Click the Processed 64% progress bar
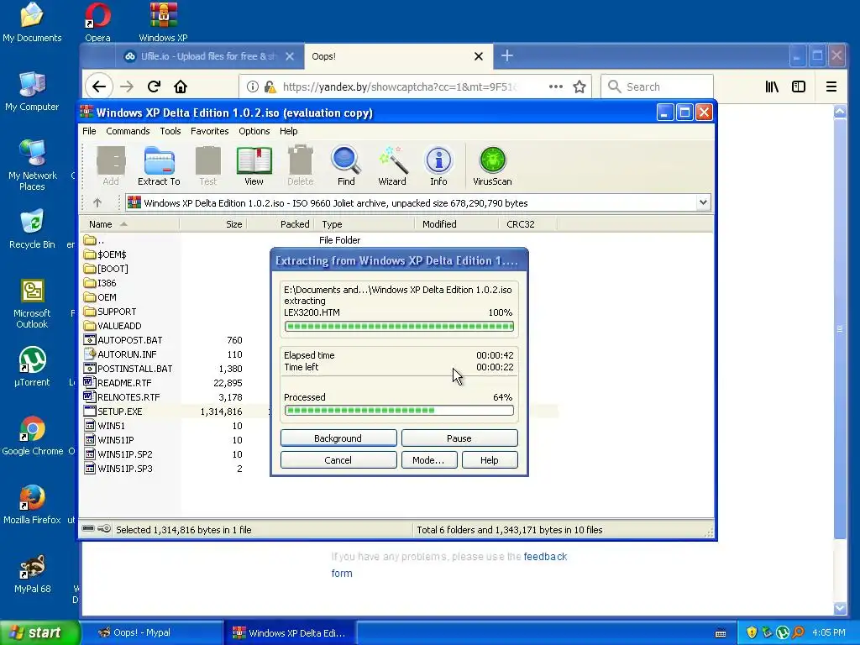 point(399,410)
